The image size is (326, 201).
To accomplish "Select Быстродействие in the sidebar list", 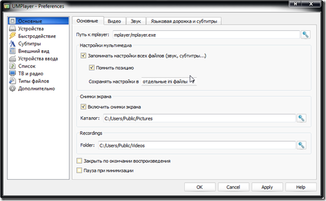I will [x=39, y=36].
